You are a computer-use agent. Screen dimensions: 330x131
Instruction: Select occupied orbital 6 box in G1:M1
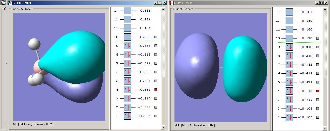click(x=289, y=73)
